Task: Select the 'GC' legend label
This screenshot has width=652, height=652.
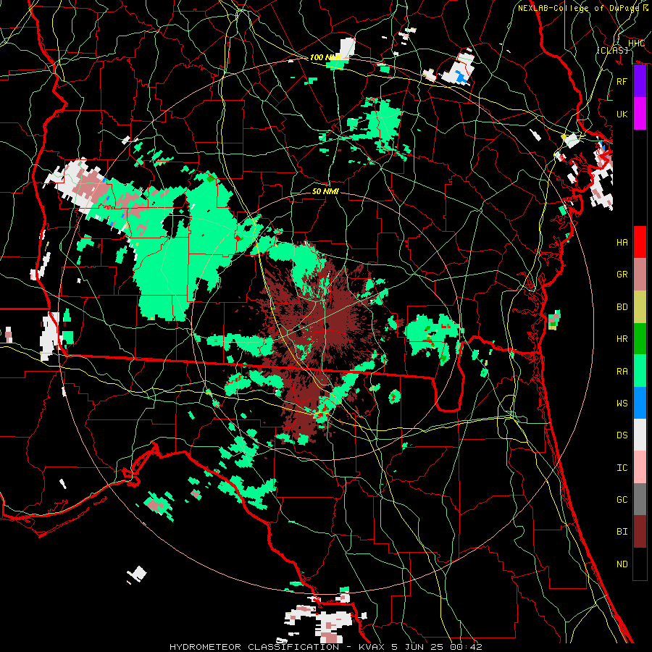Action: tap(622, 500)
